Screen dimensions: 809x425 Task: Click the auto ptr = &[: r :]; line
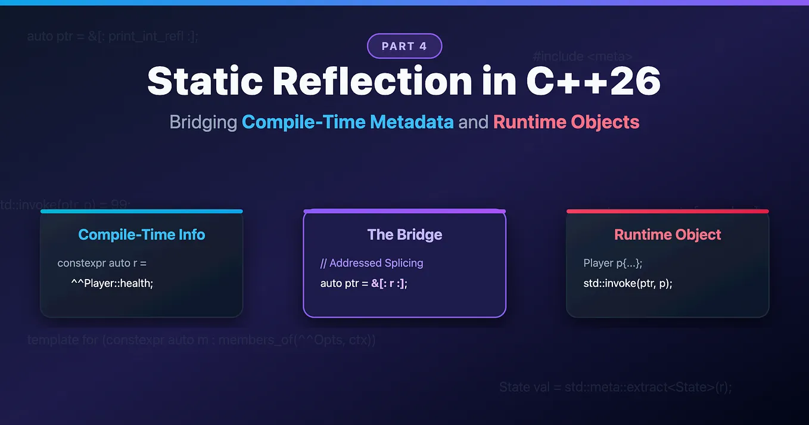pos(364,283)
